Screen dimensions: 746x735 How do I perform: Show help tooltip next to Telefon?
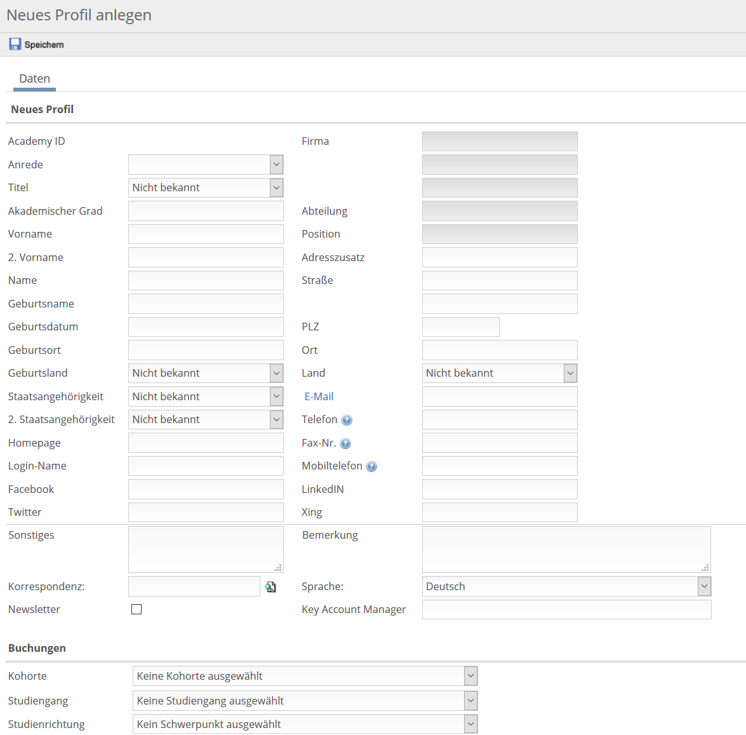(347, 420)
